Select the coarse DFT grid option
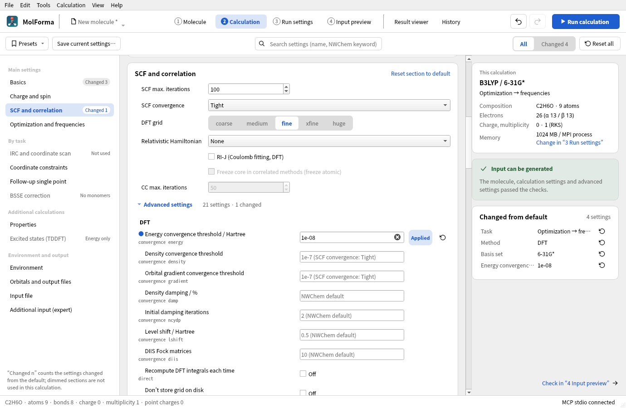This screenshot has height=408, width=626. [224, 123]
